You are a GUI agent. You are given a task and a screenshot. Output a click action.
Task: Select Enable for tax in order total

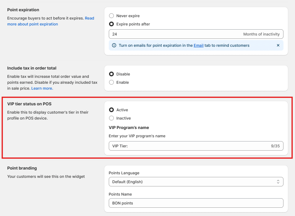coord(111,82)
